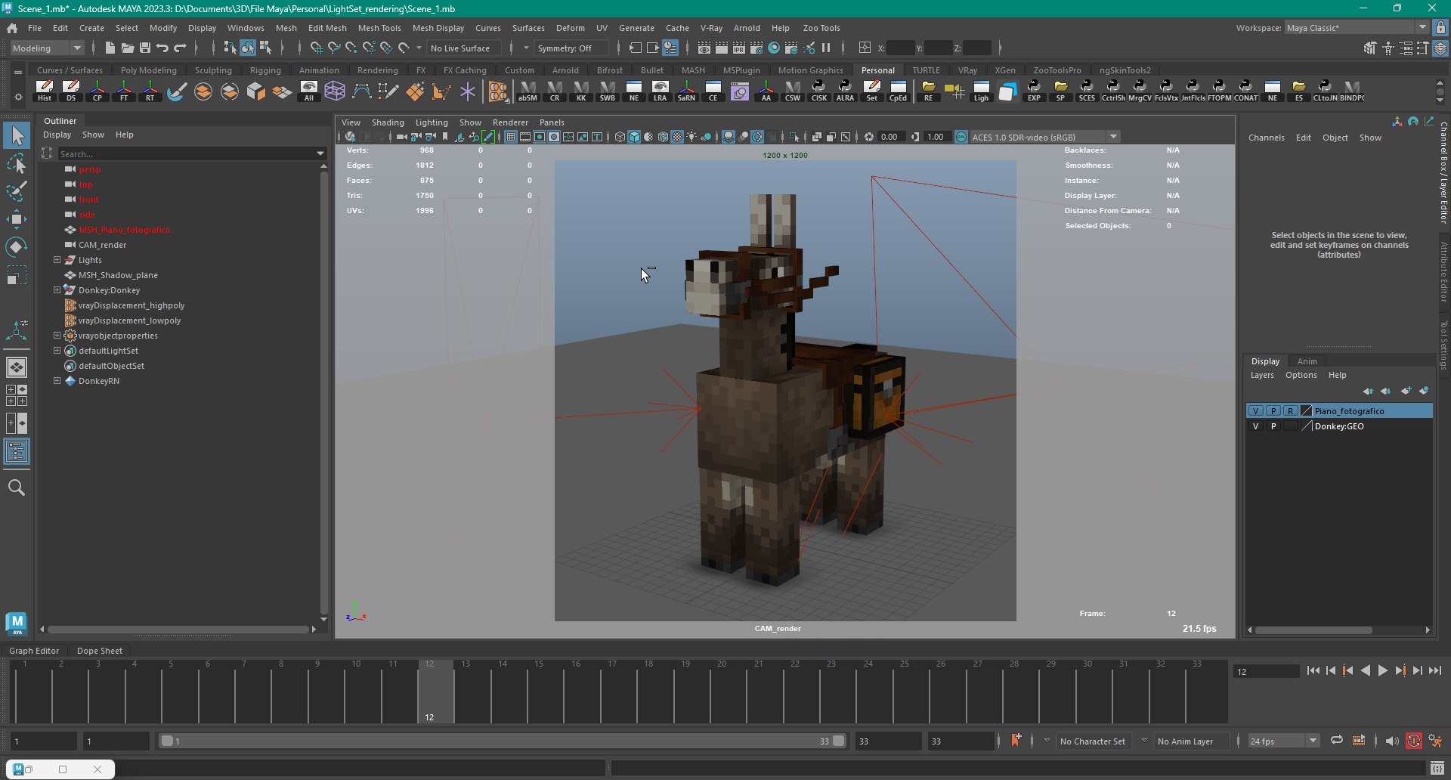The image size is (1451, 780).
Task: Activate the Scale tool in toolbox
Action: [x=17, y=275]
